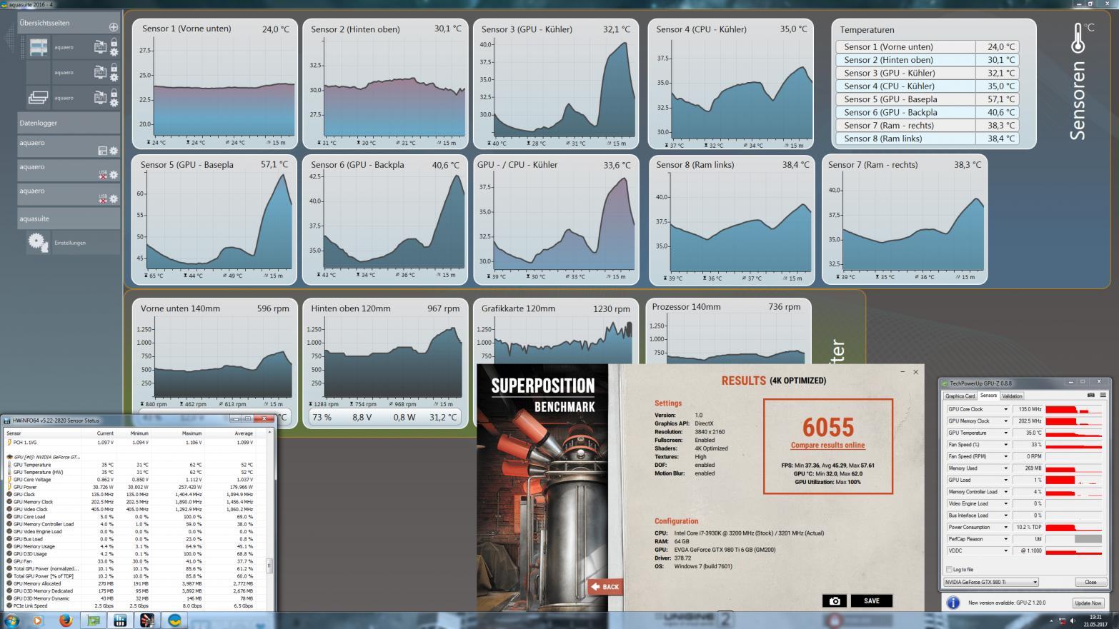Viewport: 1119px width, 629px height.
Task: Switch to the Graphics Card tab in GPU-Z
Action: click(x=960, y=396)
